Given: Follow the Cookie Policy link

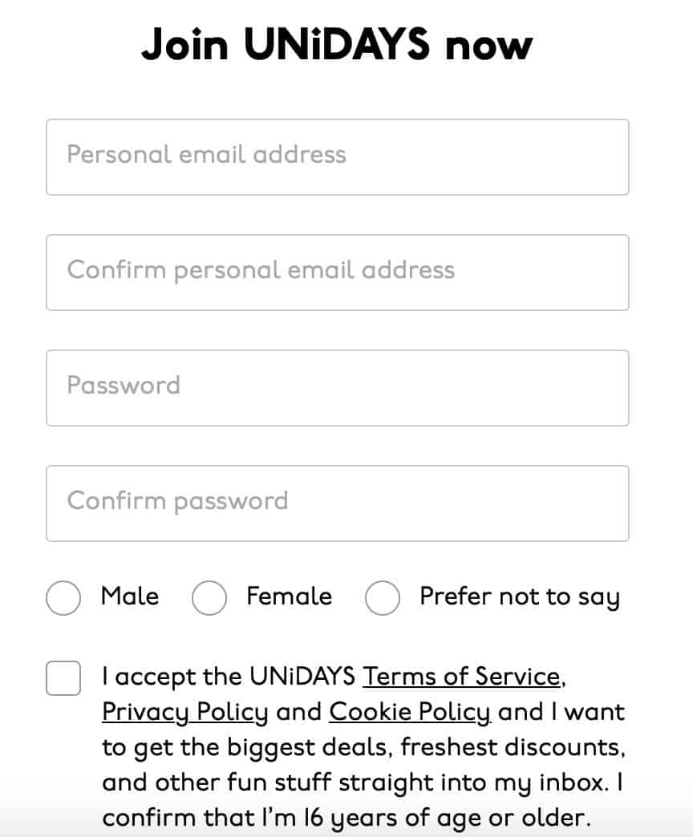Looking at the screenshot, I should pos(410,712).
